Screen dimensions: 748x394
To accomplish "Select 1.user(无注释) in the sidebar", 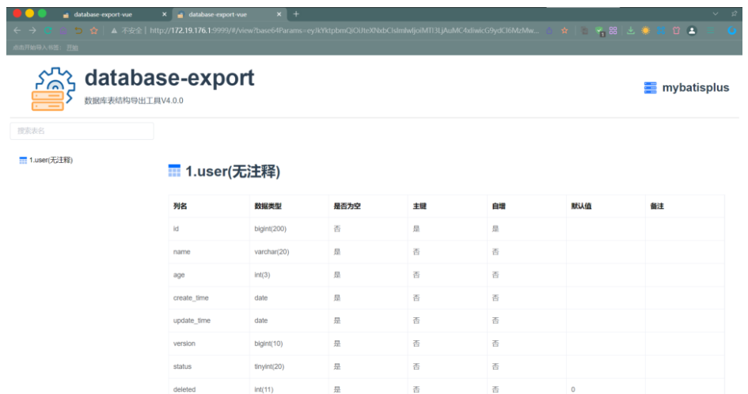I will (51, 161).
